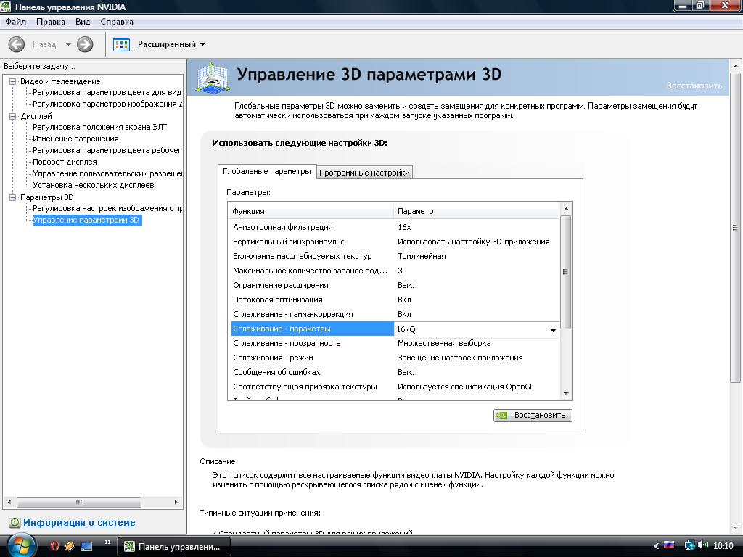
Task: Click the grid view icon beside Расширенный
Action: coord(121,44)
